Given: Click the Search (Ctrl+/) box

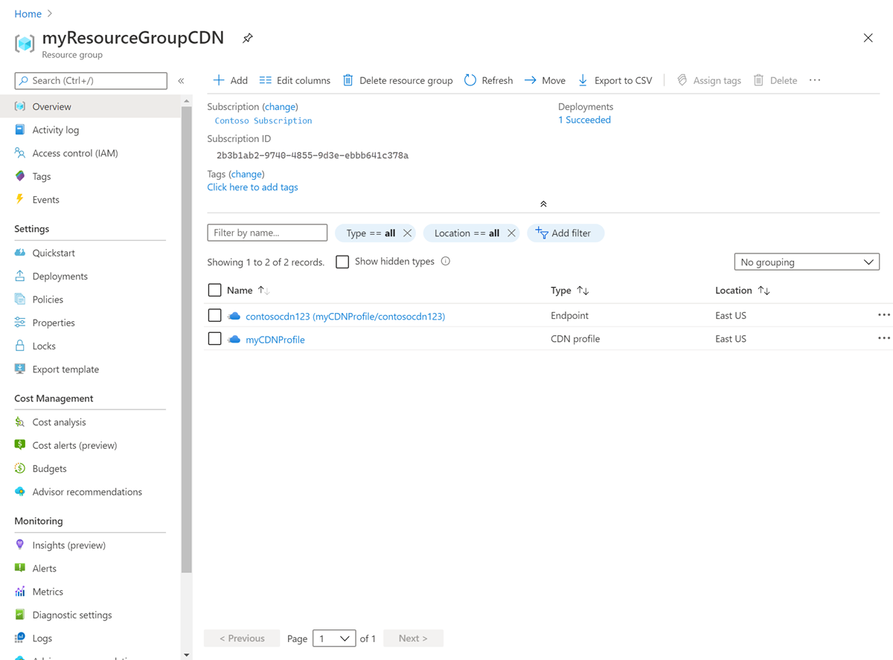Looking at the screenshot, I should click(91, 80).
